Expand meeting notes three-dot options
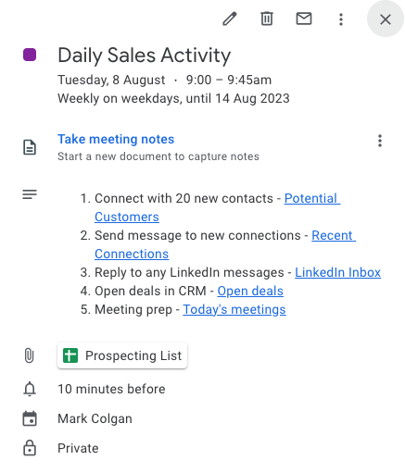 (x=380, y=141)
